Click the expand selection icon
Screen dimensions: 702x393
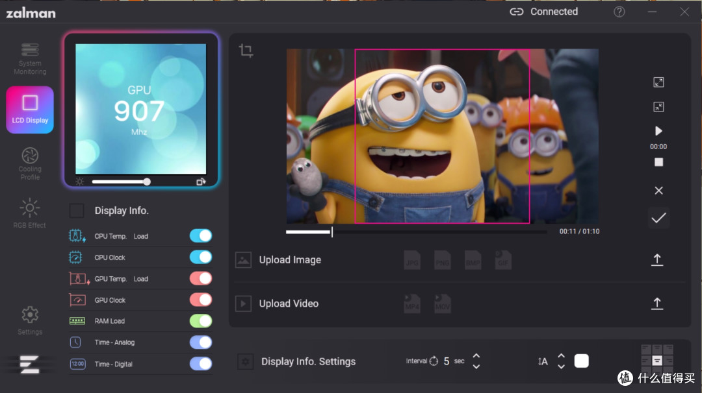coord(658,82)
